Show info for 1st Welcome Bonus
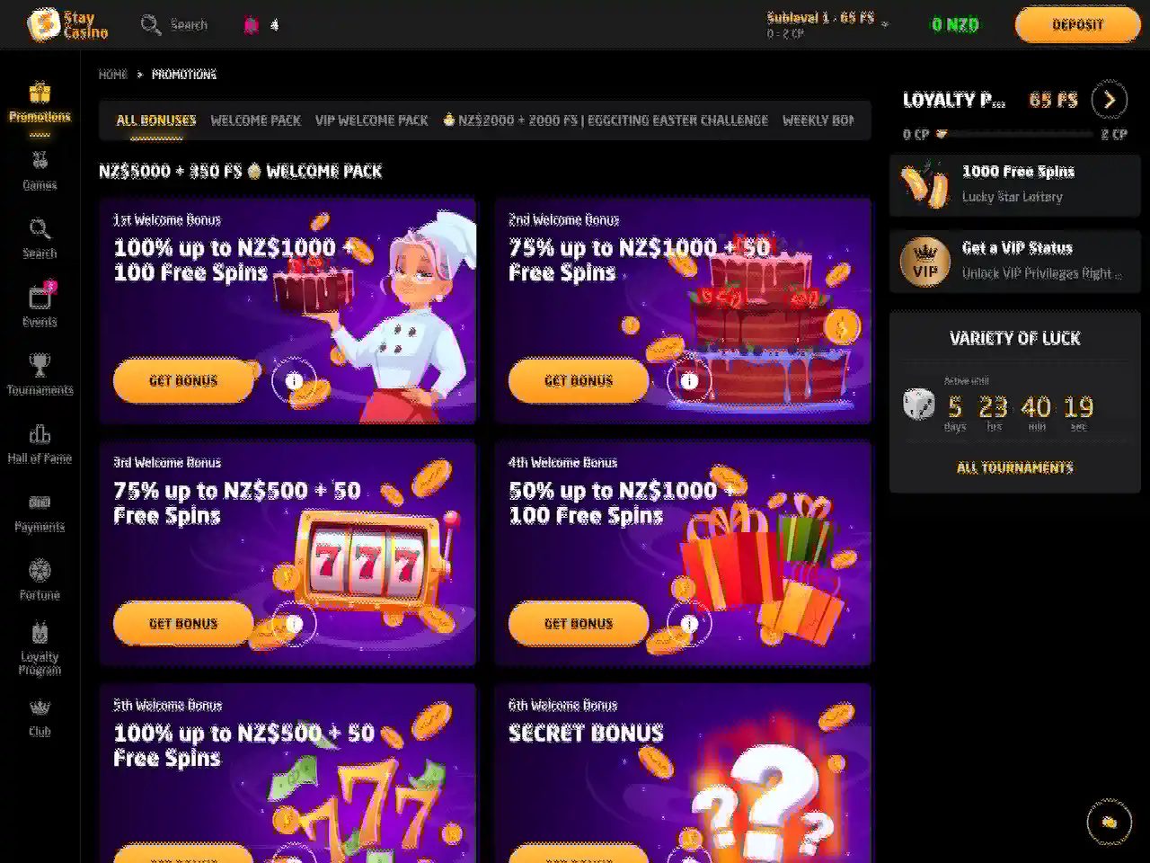1150x863 pixels. (x=294, y=381)
